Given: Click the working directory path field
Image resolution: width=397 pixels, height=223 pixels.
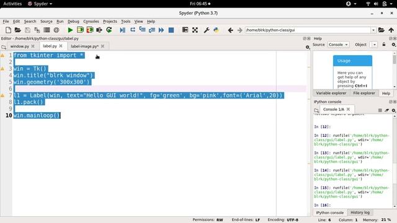Looking at the screenshot, I should tap(308, 30).
